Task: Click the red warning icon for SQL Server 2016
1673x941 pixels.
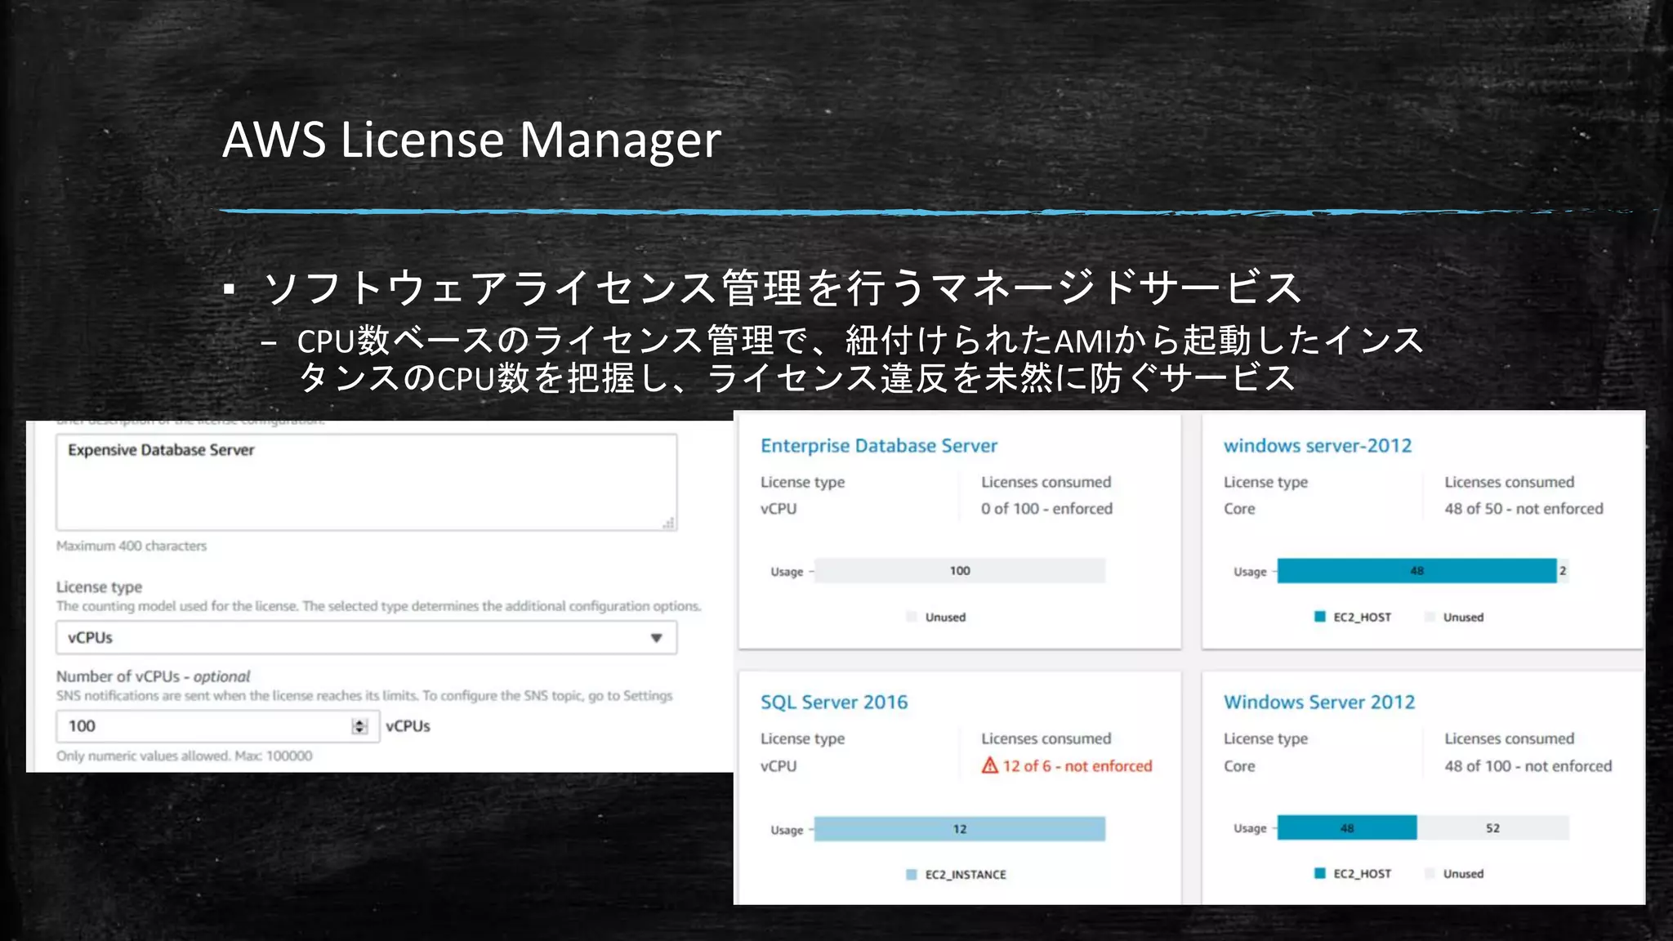Action: (990, 765)
